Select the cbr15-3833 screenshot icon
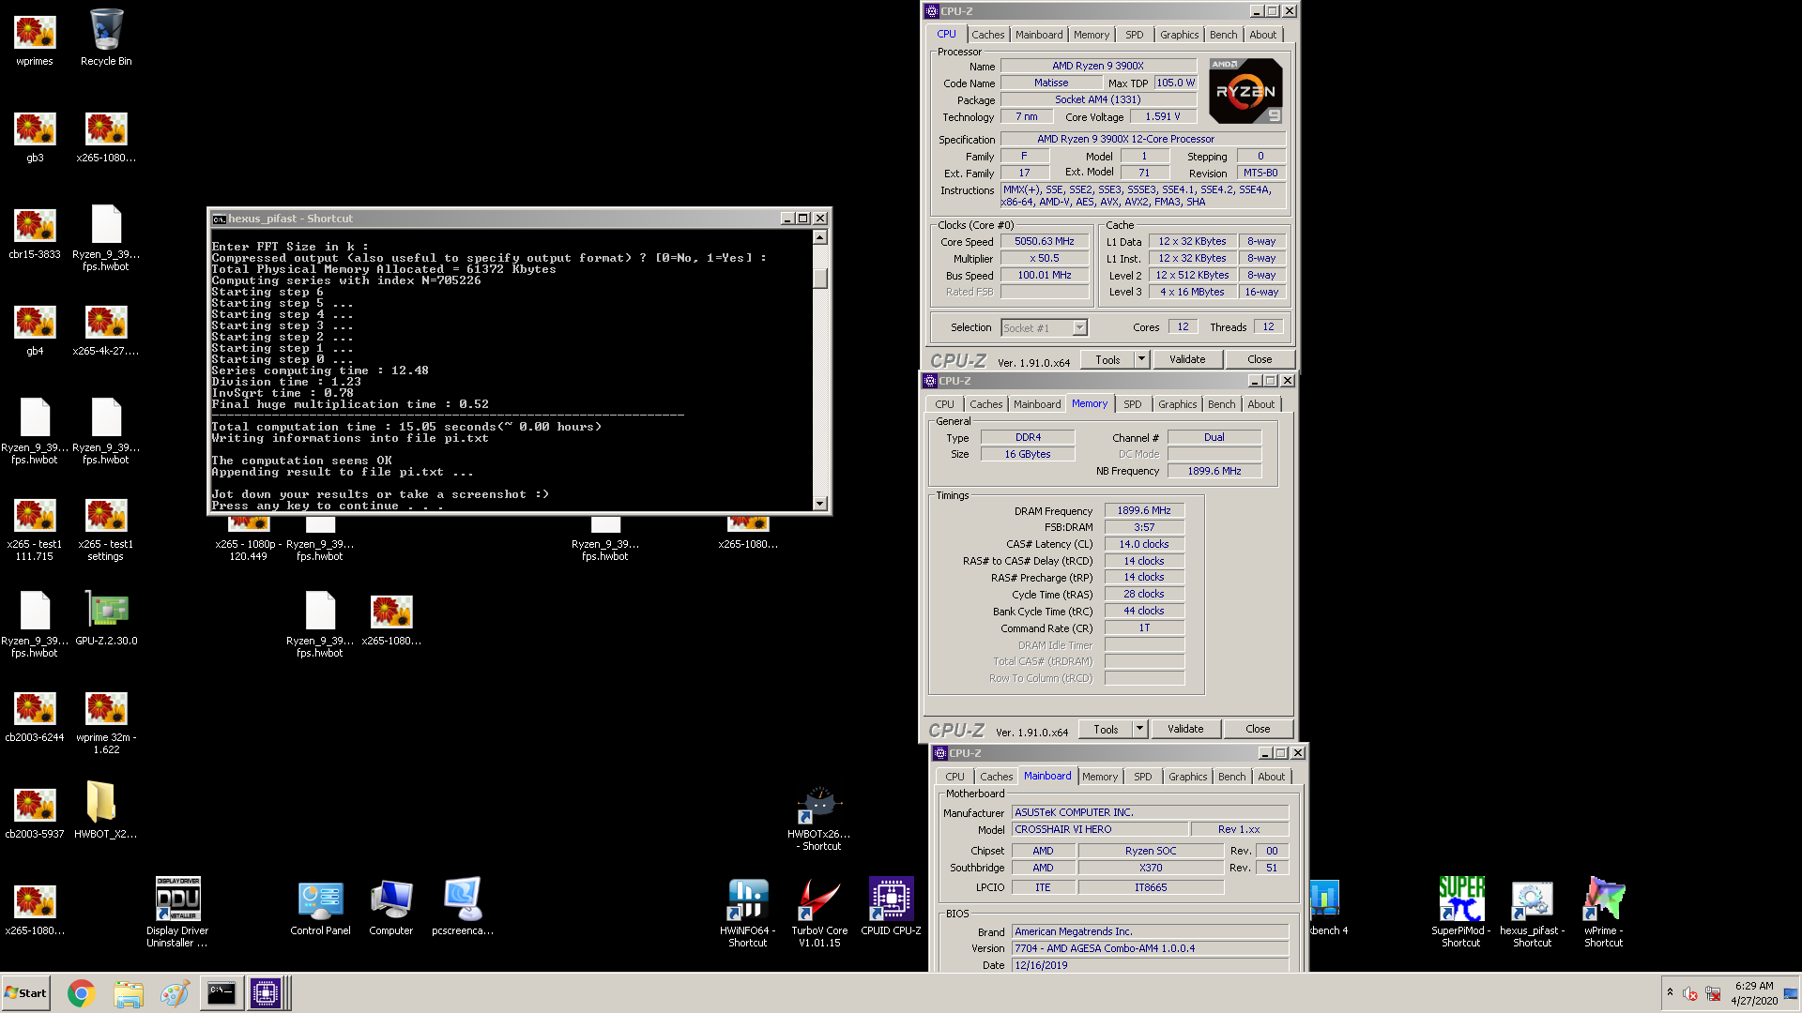 click(35, 234)
